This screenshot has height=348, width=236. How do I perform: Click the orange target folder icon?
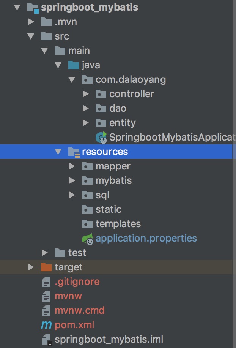pos(46,267)
